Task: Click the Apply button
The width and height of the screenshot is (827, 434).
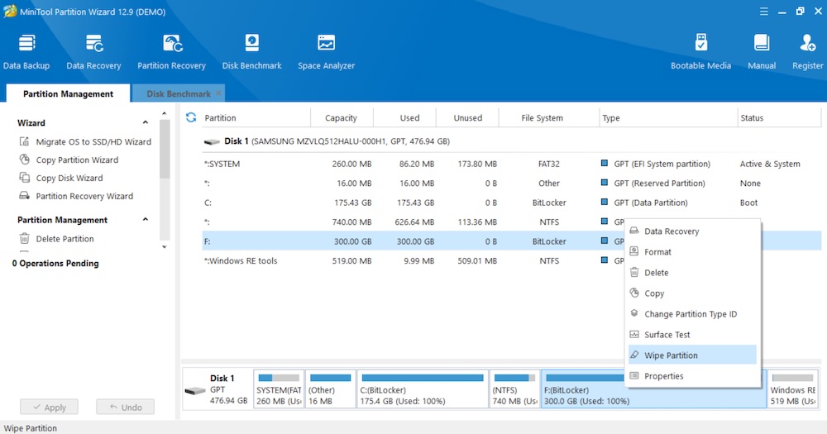Action: (x=49, y=407)
